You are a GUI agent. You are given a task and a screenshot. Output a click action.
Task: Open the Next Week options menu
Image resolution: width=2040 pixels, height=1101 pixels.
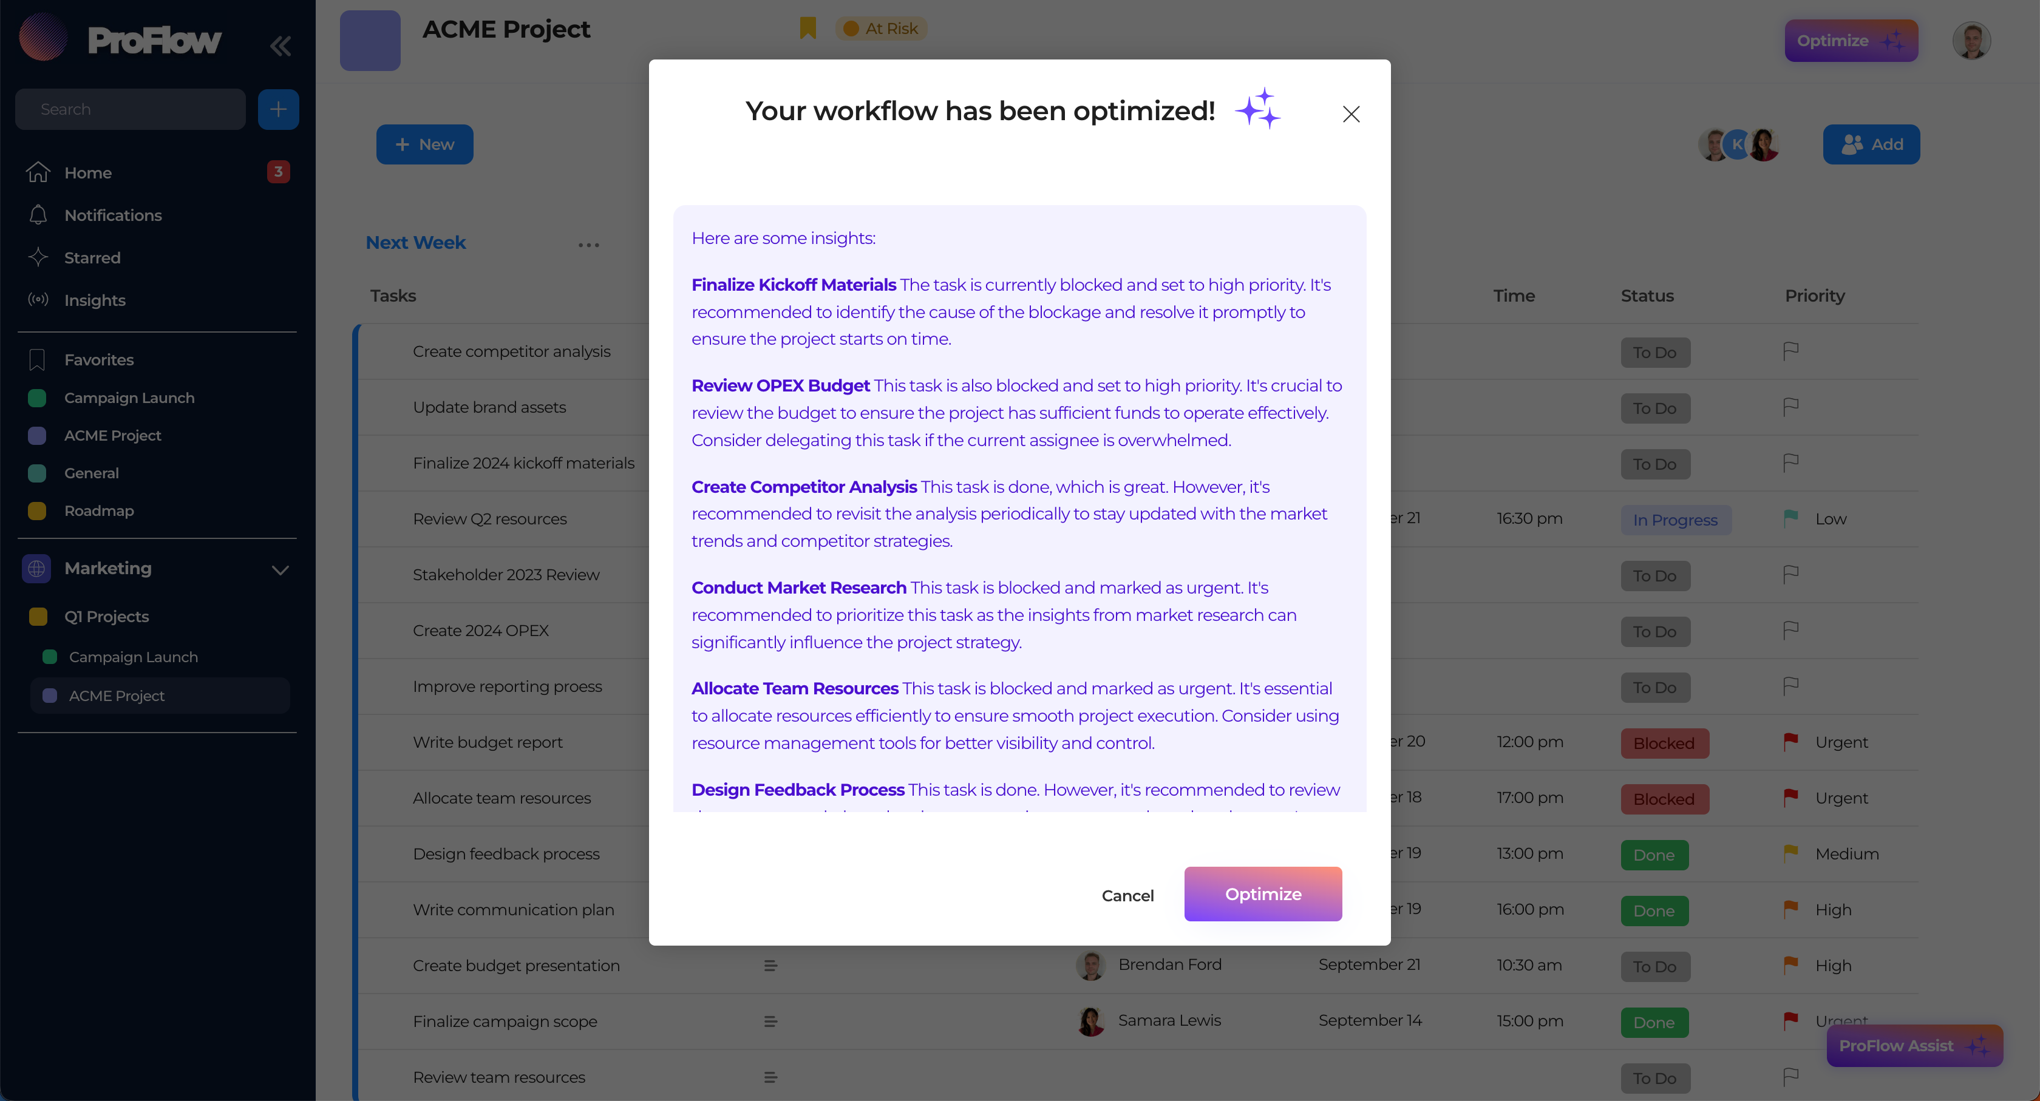pyautogui.click(x=588, y=244)
